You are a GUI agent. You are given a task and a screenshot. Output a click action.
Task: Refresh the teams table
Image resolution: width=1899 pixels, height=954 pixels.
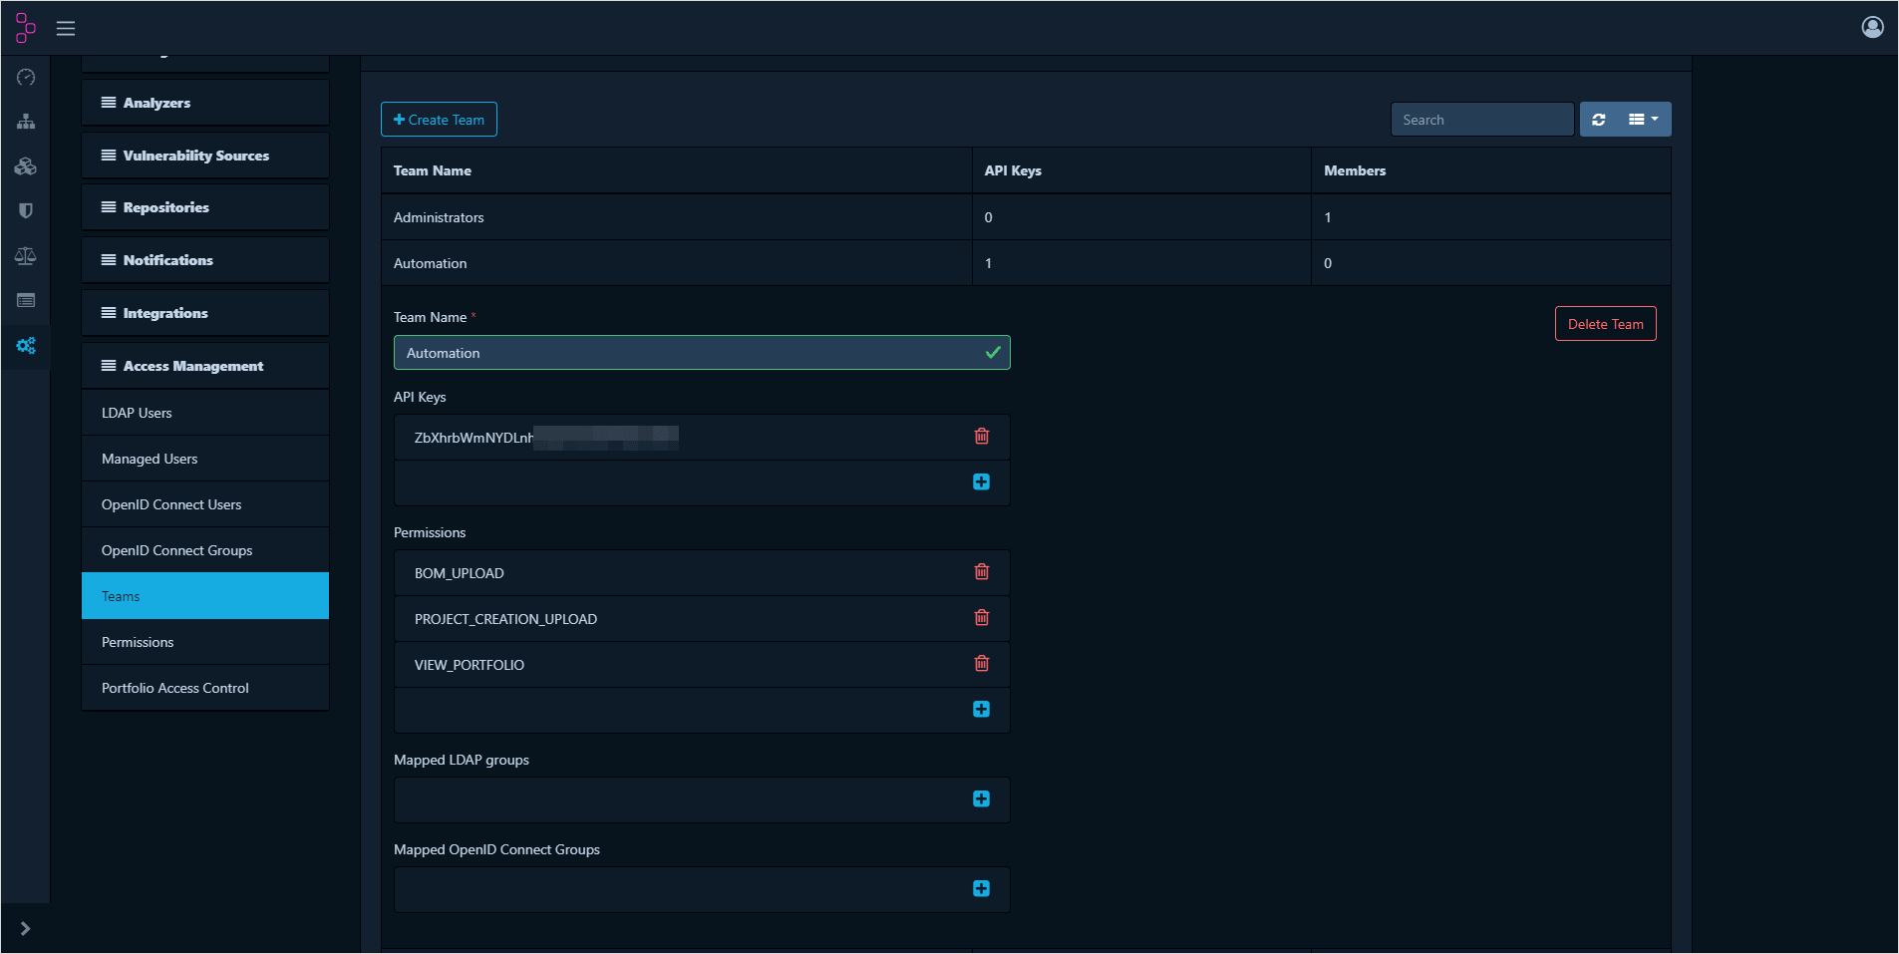coord(1599,120)
